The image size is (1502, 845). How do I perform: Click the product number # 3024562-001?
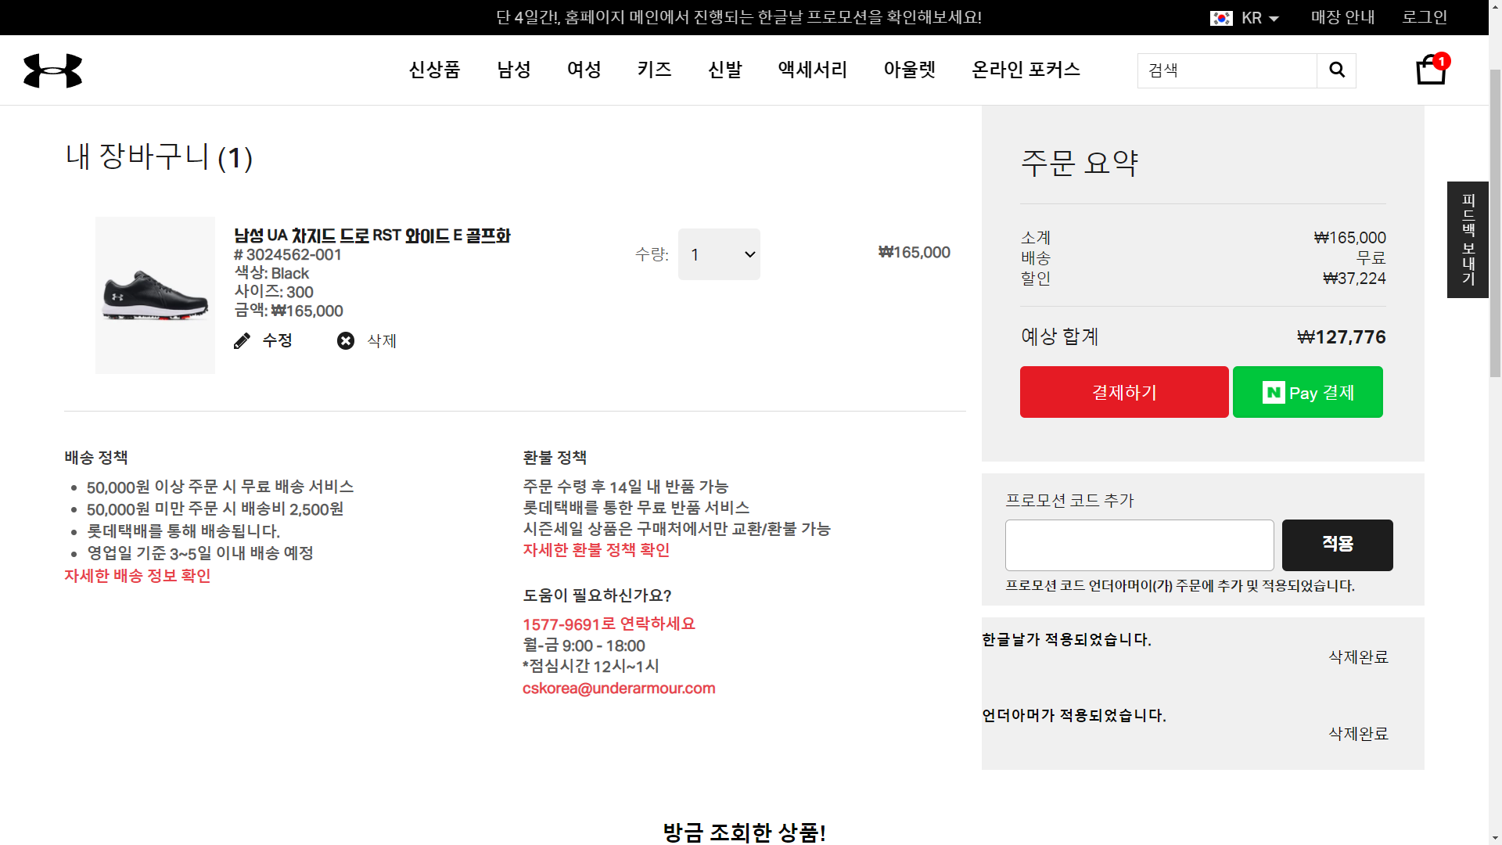(x=288, y=255)
